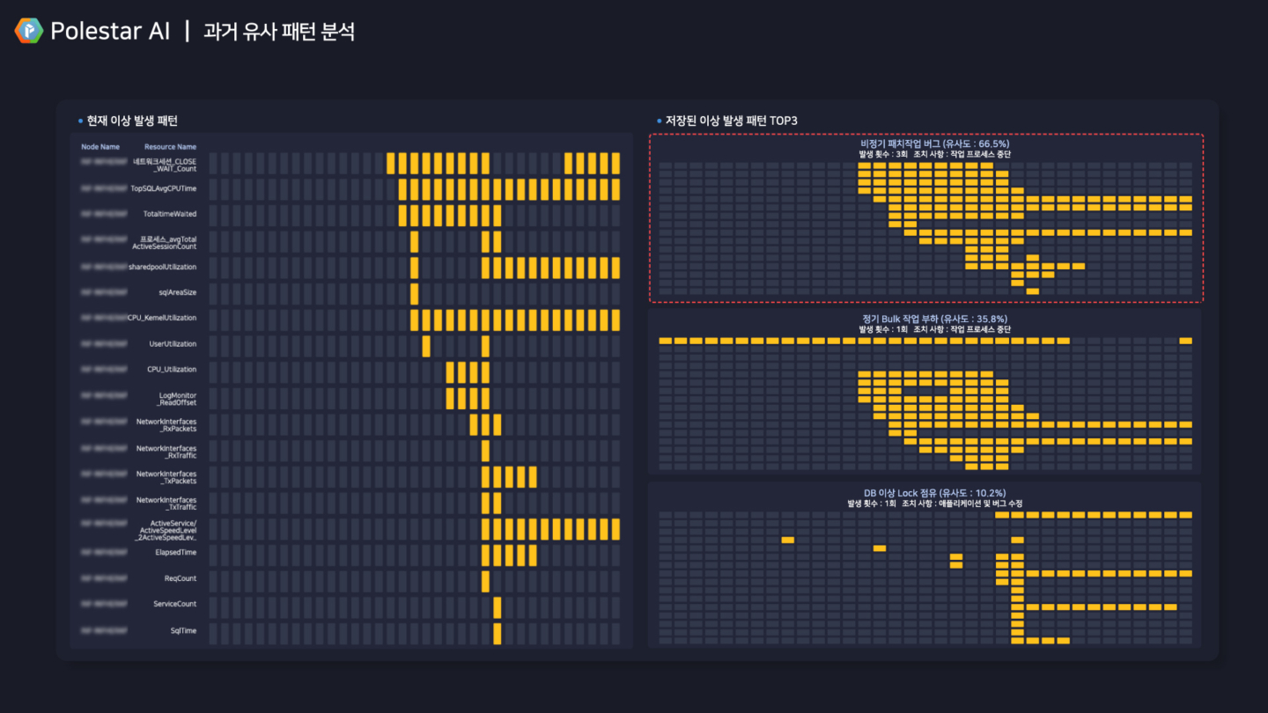Click the Polestar AI hexagon logo
1268x713 pixels.
28,32
